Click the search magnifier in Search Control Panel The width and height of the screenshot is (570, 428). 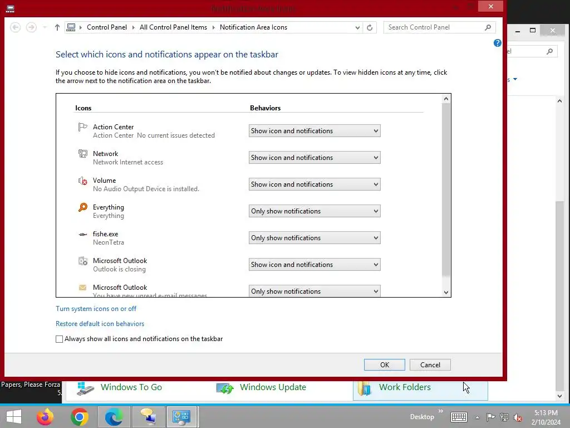488,27
